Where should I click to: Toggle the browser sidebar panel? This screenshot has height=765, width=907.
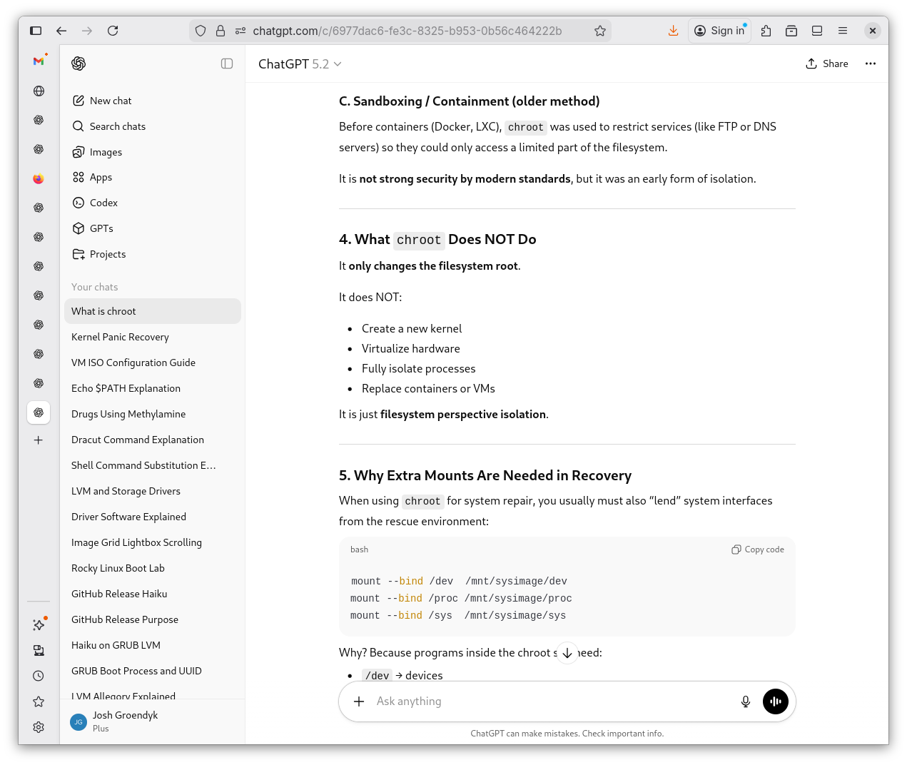click(36, 31)
